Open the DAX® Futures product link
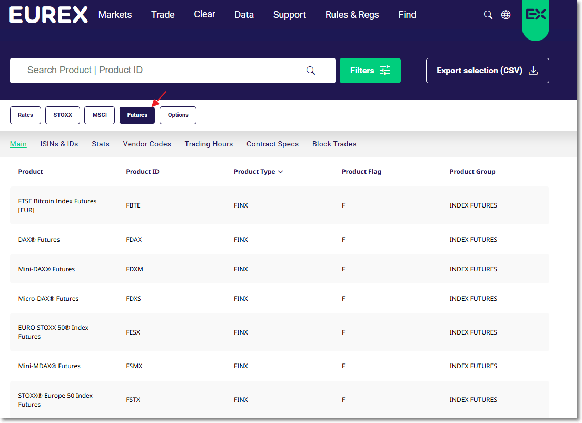The height and width of the screenshot is (423, 582). click(39, 239)
